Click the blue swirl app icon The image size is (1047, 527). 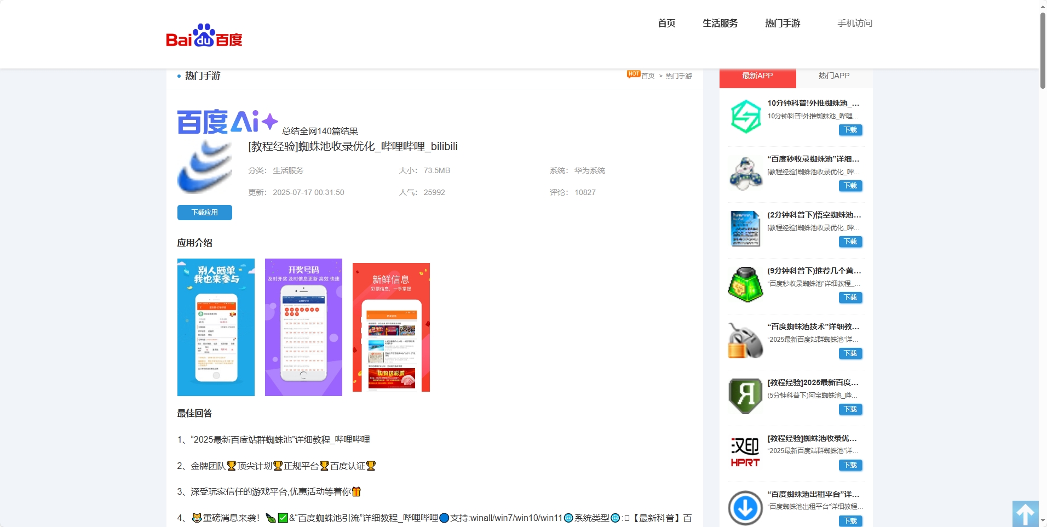point(205,167)
